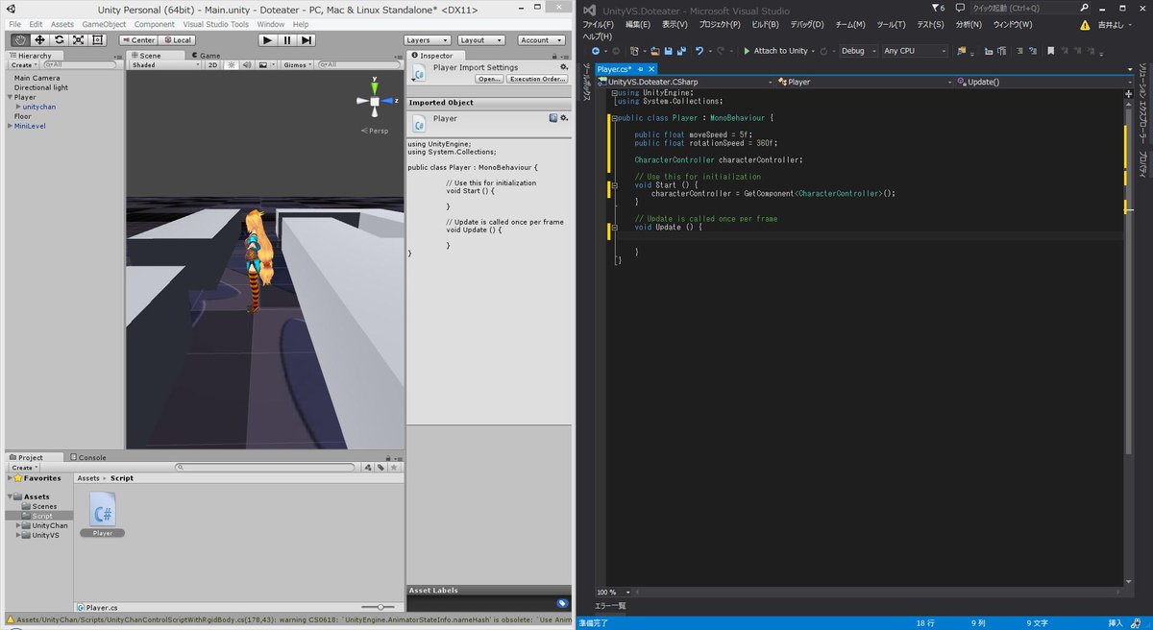Select the Scenes folder in Project
Image resolution: width=1153 pixels, height=630 pixels.
tap(38, 506)
